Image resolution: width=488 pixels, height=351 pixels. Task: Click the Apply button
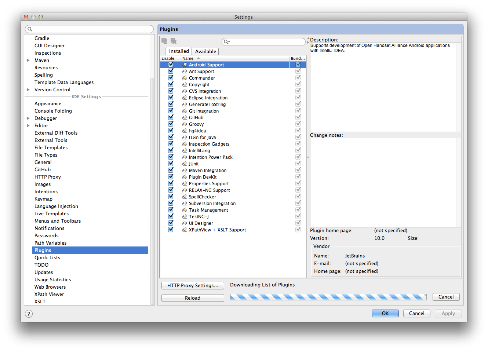coord(448,314)
